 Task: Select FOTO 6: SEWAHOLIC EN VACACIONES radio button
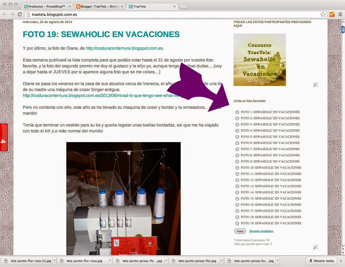point(237,143)
